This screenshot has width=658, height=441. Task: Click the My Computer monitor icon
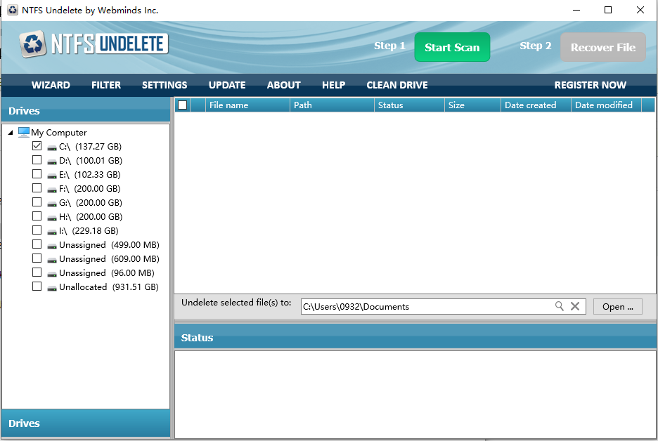(x=24, y=132)
